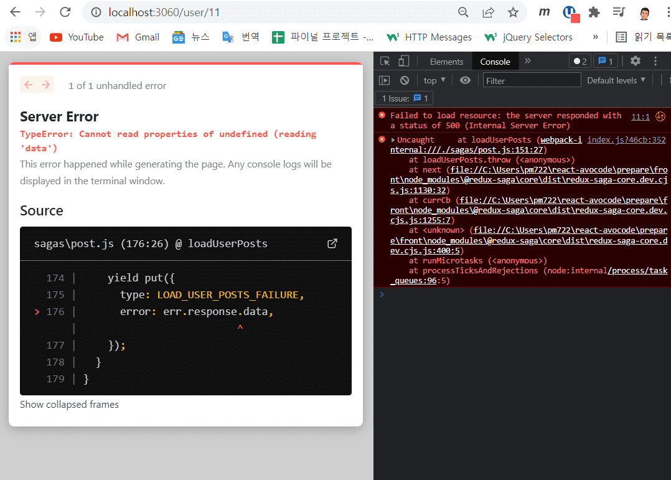Open the network request icon beside 11:1
This screenshot has height=480, width=671.
(660, 116)
